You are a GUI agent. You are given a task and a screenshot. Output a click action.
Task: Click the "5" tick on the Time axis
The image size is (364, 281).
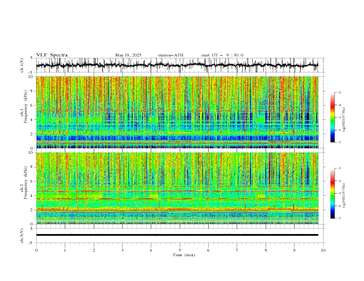[180, 250]
